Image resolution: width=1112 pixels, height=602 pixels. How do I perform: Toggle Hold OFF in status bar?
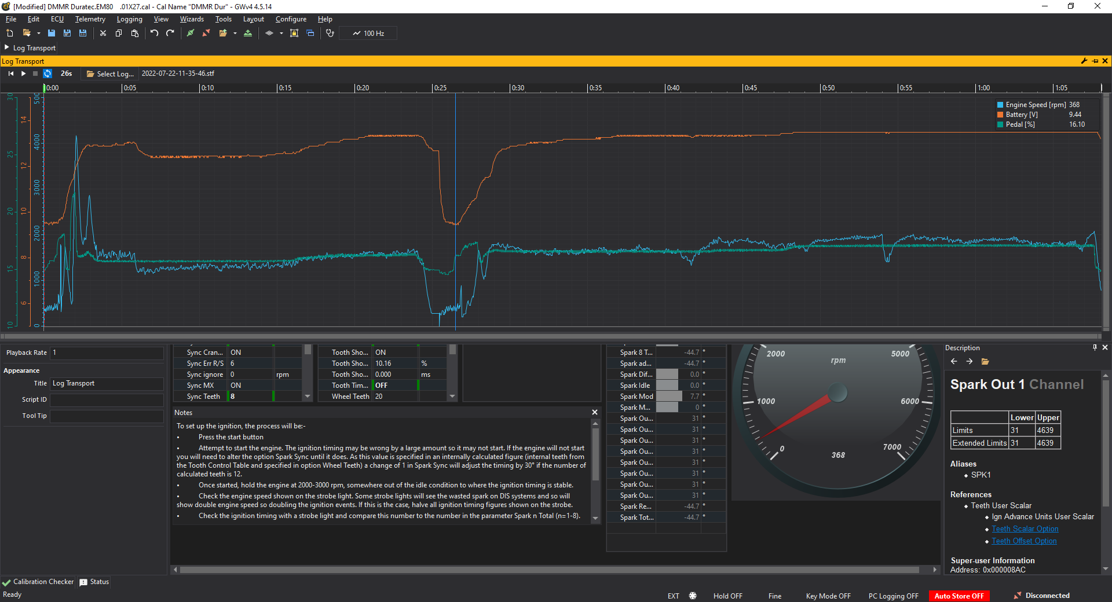(727, 596)
